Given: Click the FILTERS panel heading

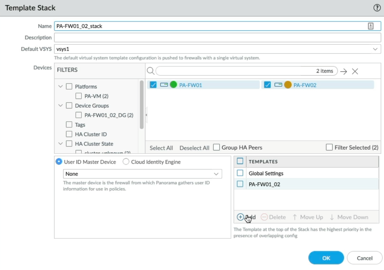Looking at the screenshot, I should 67,70.
